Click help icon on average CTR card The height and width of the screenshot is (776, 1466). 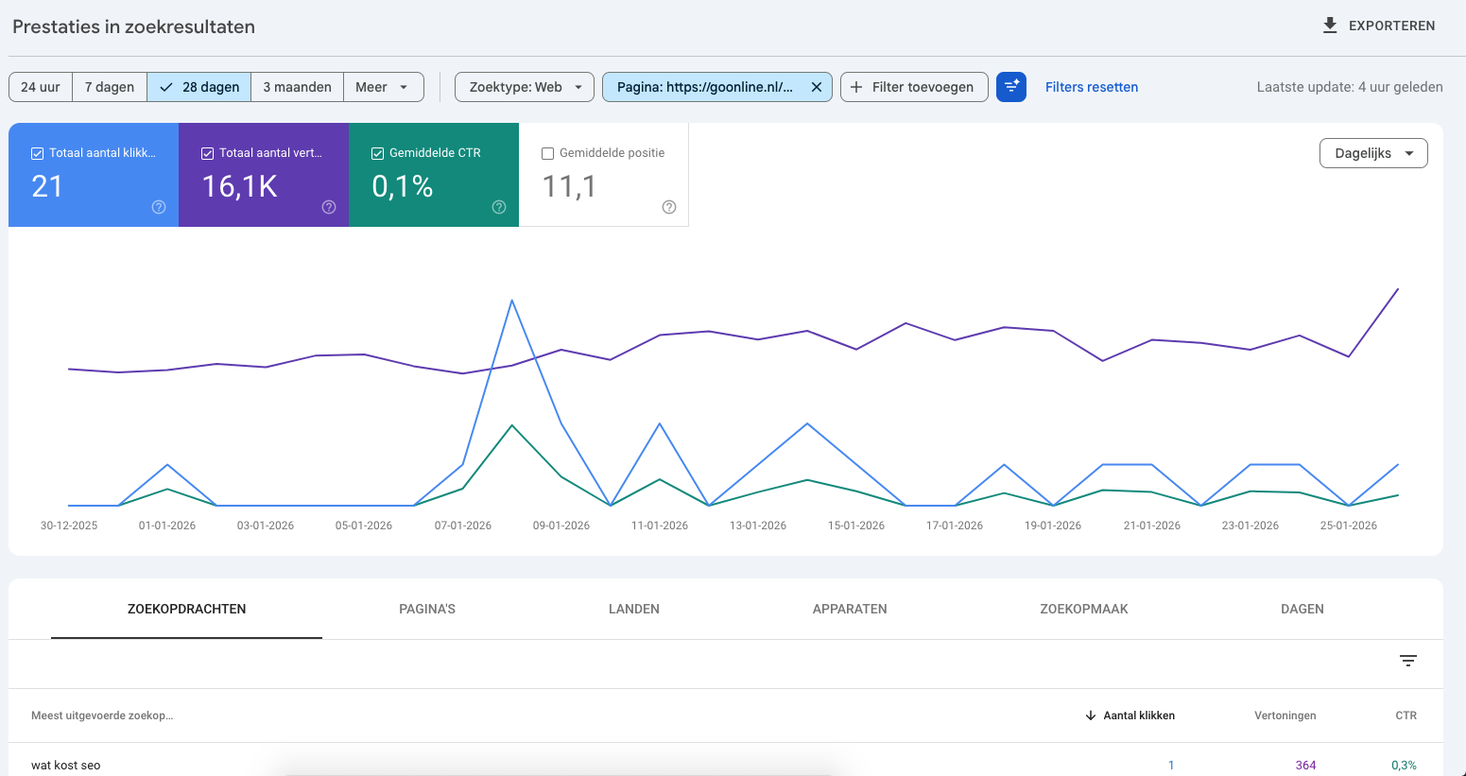(499, 207)
